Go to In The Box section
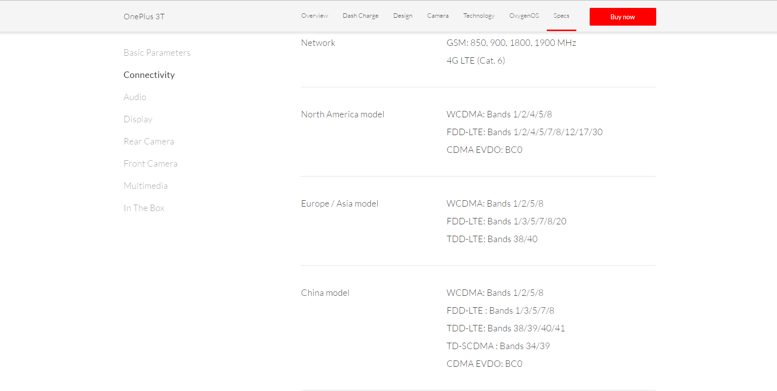The image size is (777, 391). [x=144, y=208]
